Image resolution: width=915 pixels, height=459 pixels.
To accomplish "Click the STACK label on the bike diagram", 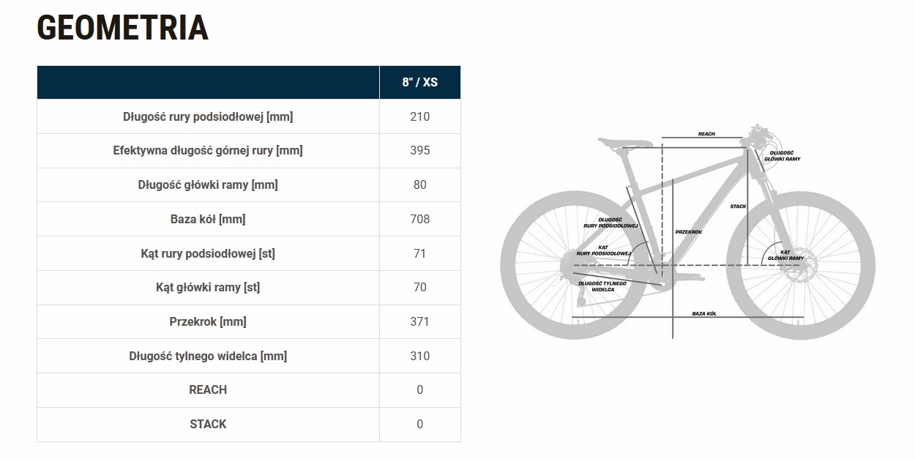I will tap(738, 206).
